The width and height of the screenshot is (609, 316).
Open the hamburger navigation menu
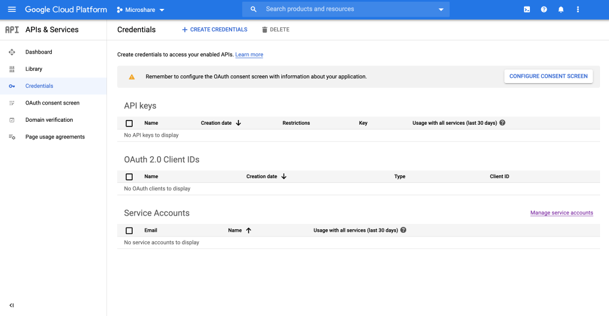coord(12,10)
